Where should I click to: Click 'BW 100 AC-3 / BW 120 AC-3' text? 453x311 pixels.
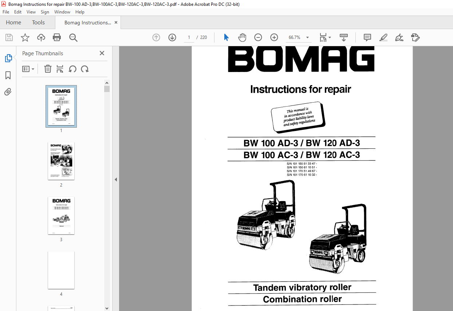pyautogui.click(x=302, y=155)
